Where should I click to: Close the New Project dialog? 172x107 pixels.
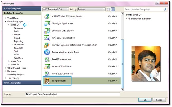pyautogui.click(x=164, y=3)
